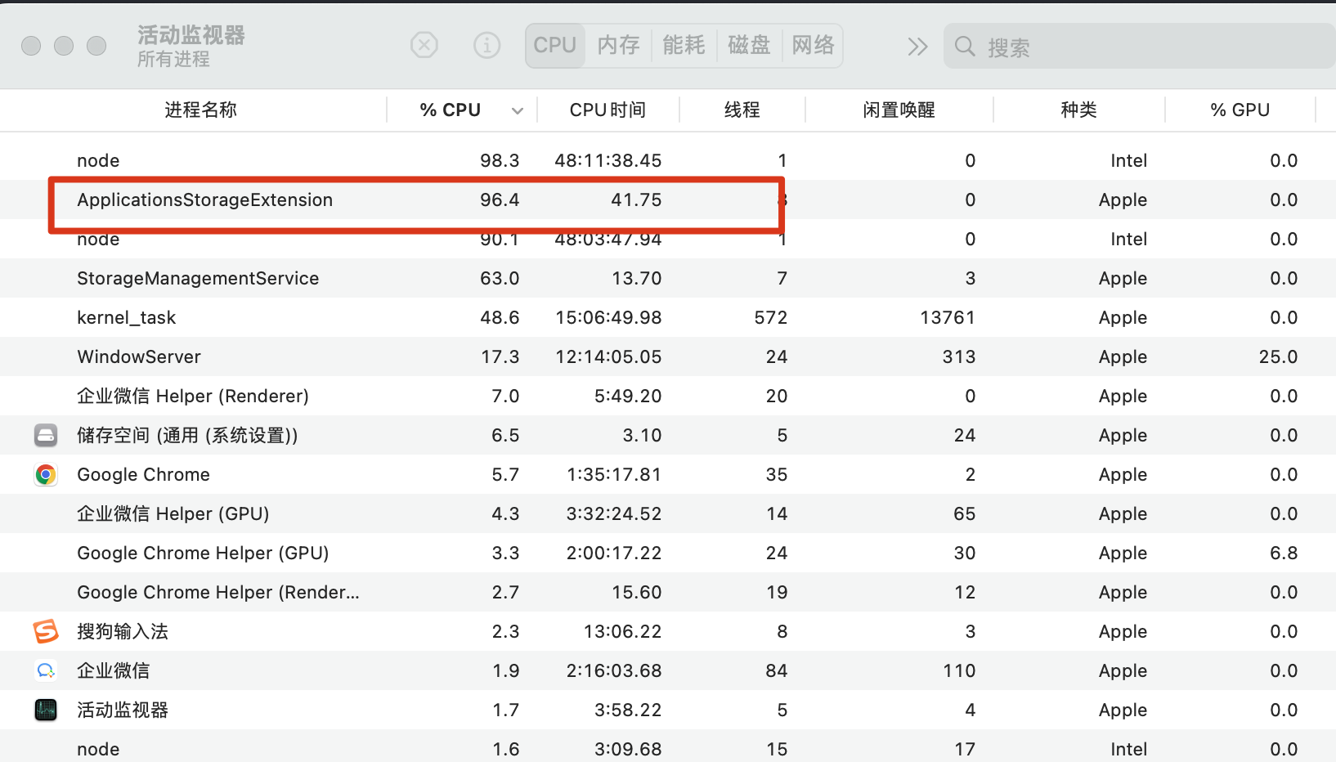Click the stop process (X) icon
The image size is (1336, 762).
pyautogui.click(x=424, y=46)
